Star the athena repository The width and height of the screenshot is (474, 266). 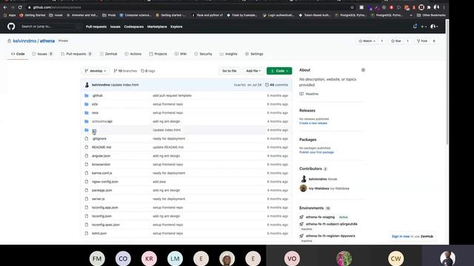pyautogui.click(x=396, y=41)
